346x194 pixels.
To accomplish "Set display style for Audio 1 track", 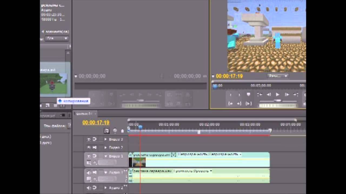I will point(89,179).
